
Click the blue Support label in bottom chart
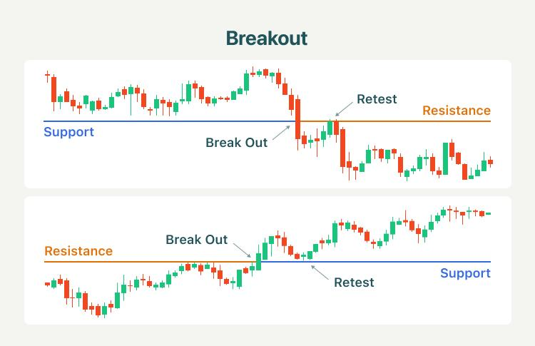tap(465, 273)
